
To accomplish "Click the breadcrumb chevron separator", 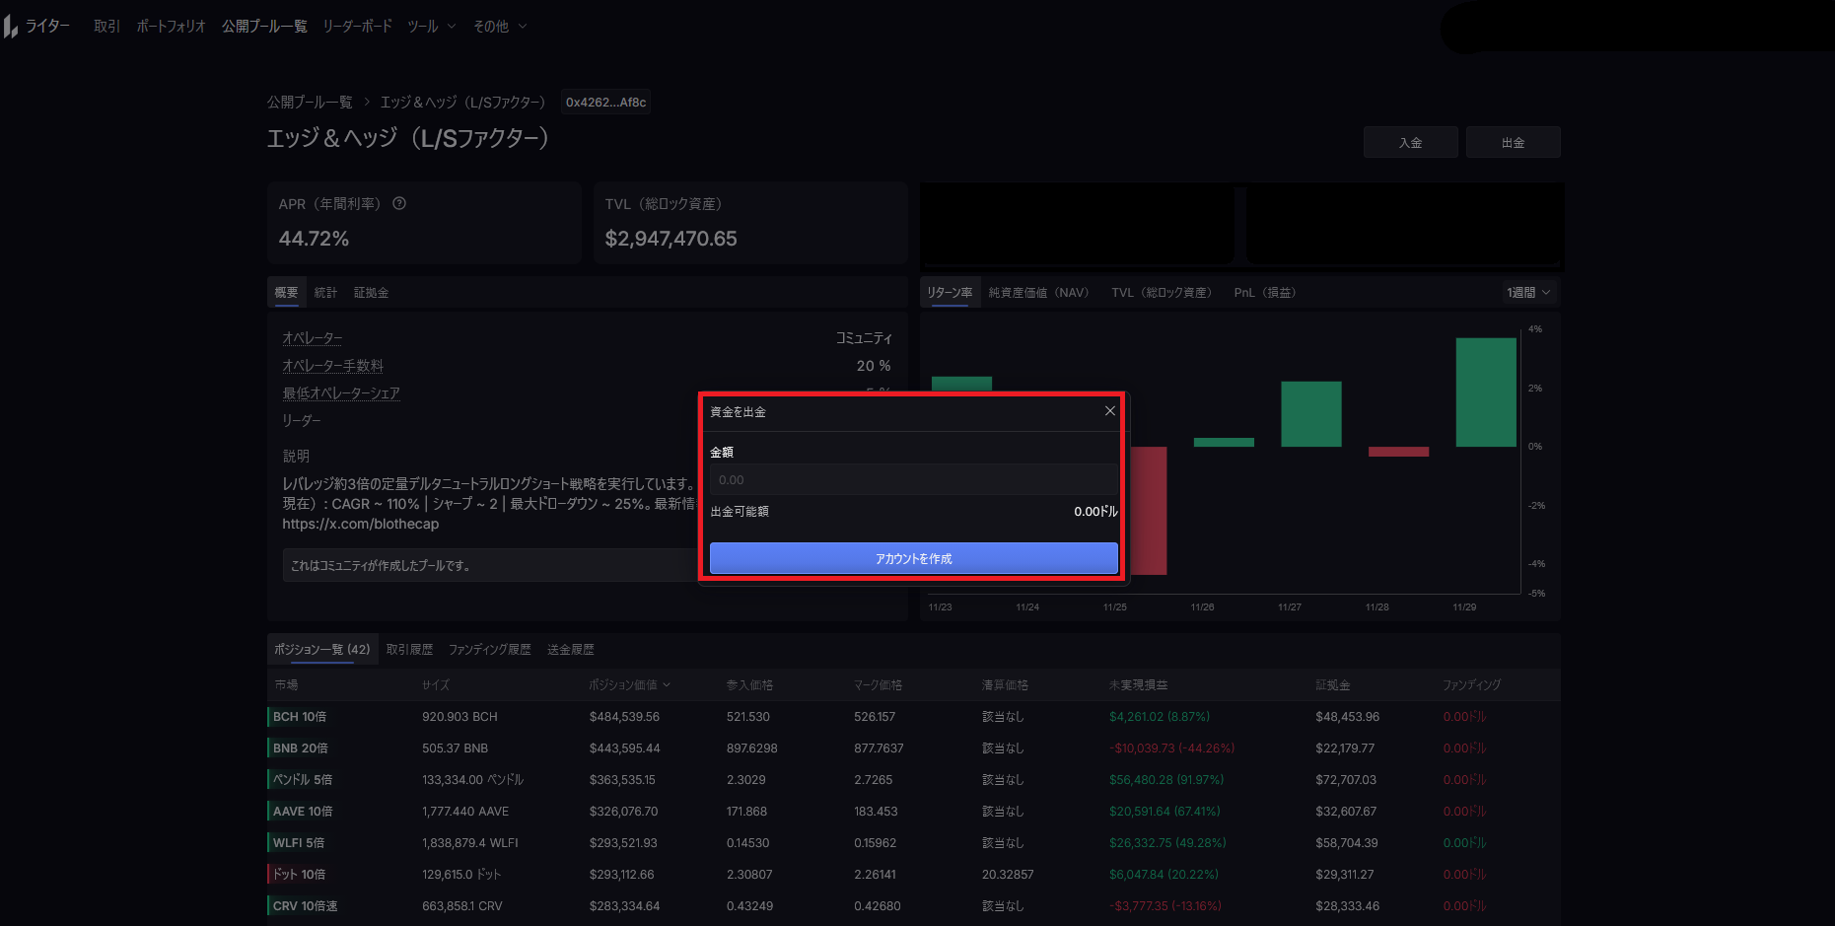I will (x=367, y=103).
